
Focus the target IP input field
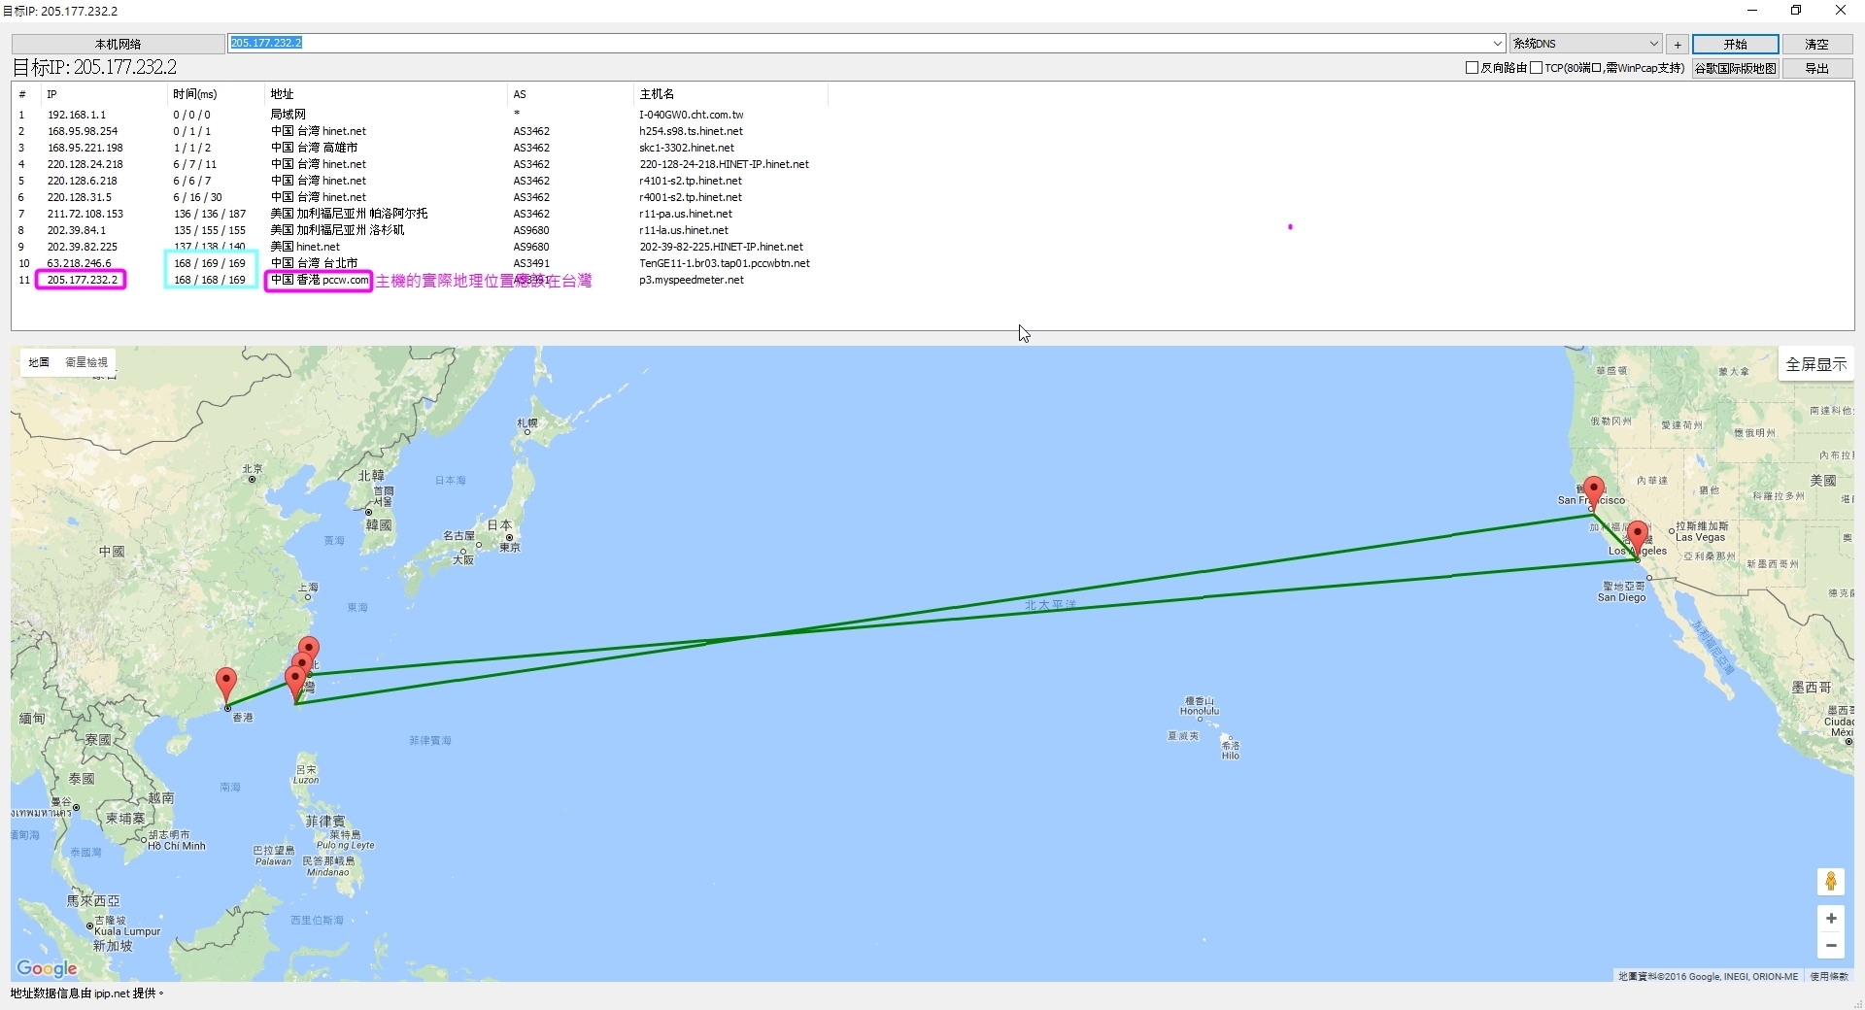859,44
